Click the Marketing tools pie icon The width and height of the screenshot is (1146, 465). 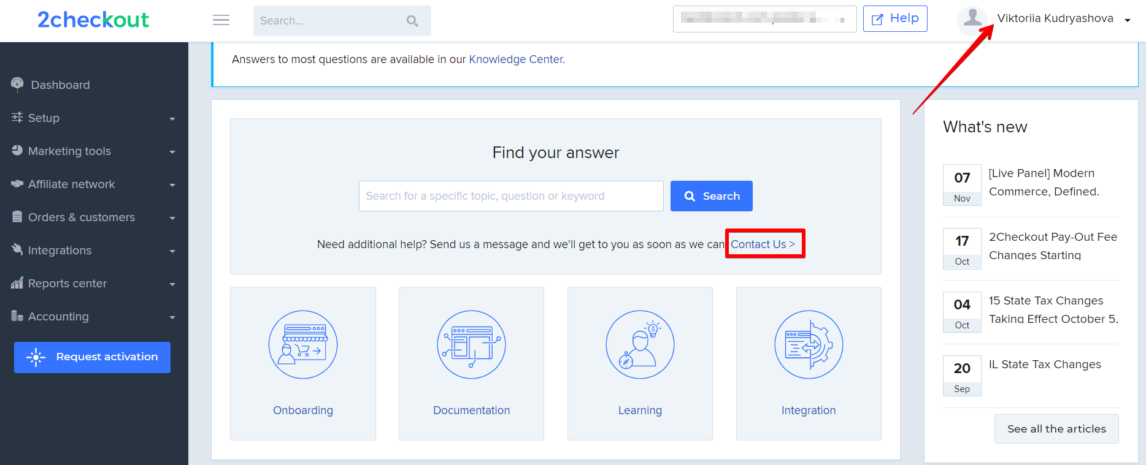[17, 150]
